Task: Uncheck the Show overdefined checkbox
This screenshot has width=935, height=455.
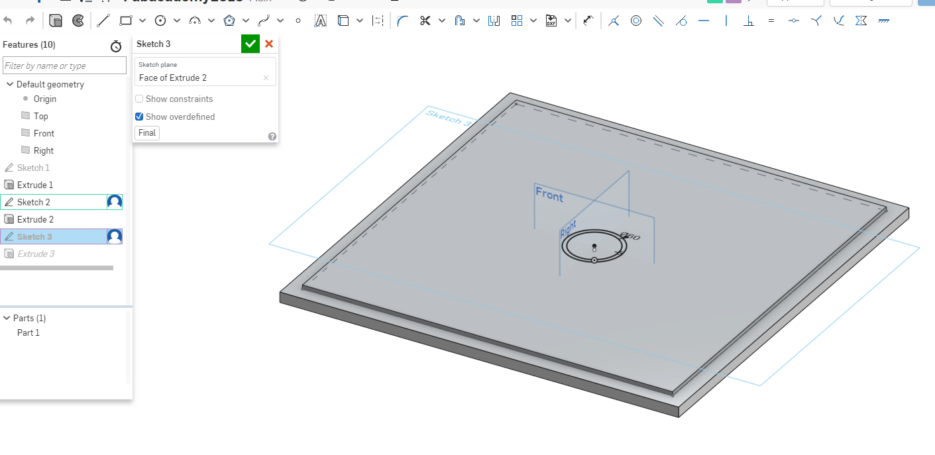Action: point(139,117)
